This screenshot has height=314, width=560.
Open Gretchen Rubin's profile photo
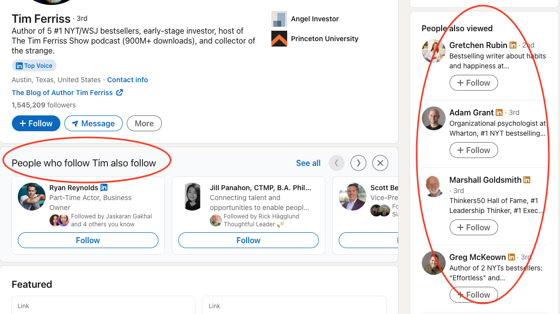coord(434,52)
